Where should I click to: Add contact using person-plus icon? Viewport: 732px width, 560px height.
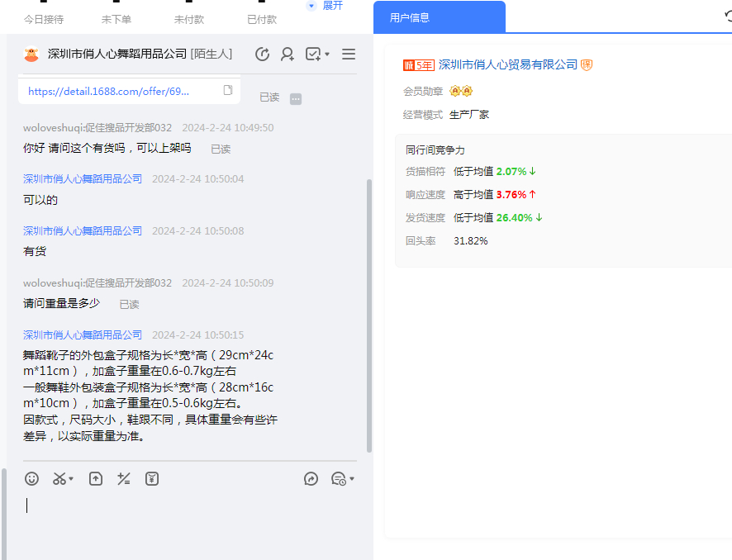(288, 55)
